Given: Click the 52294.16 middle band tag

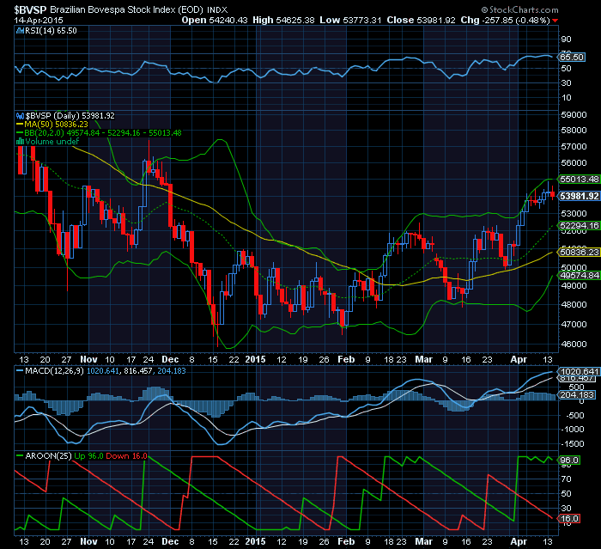Looking at the screenshot, I should point(580,226).
